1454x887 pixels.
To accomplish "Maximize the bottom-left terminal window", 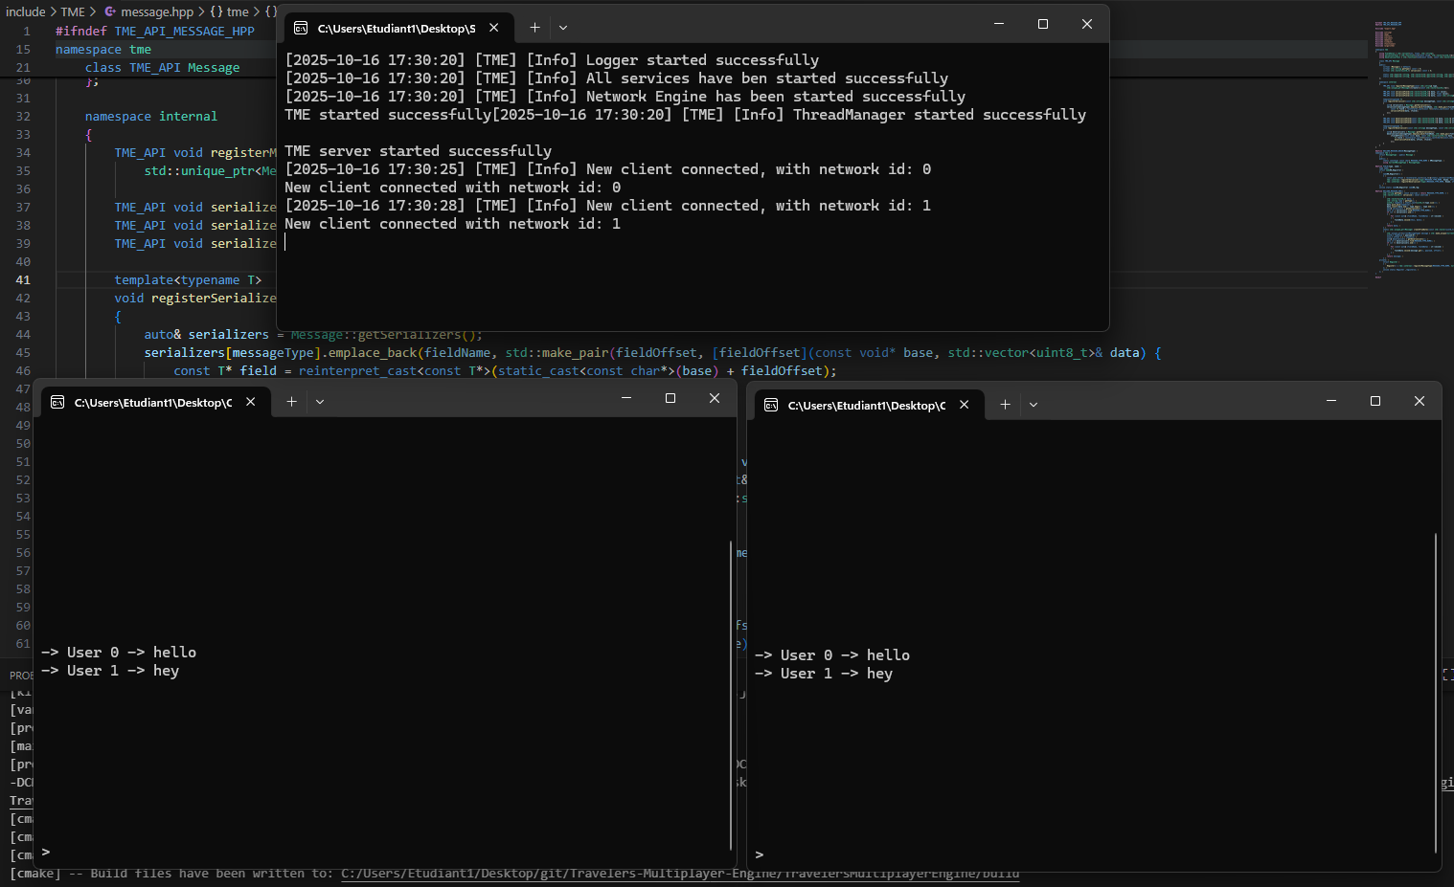I will (670, 398).
